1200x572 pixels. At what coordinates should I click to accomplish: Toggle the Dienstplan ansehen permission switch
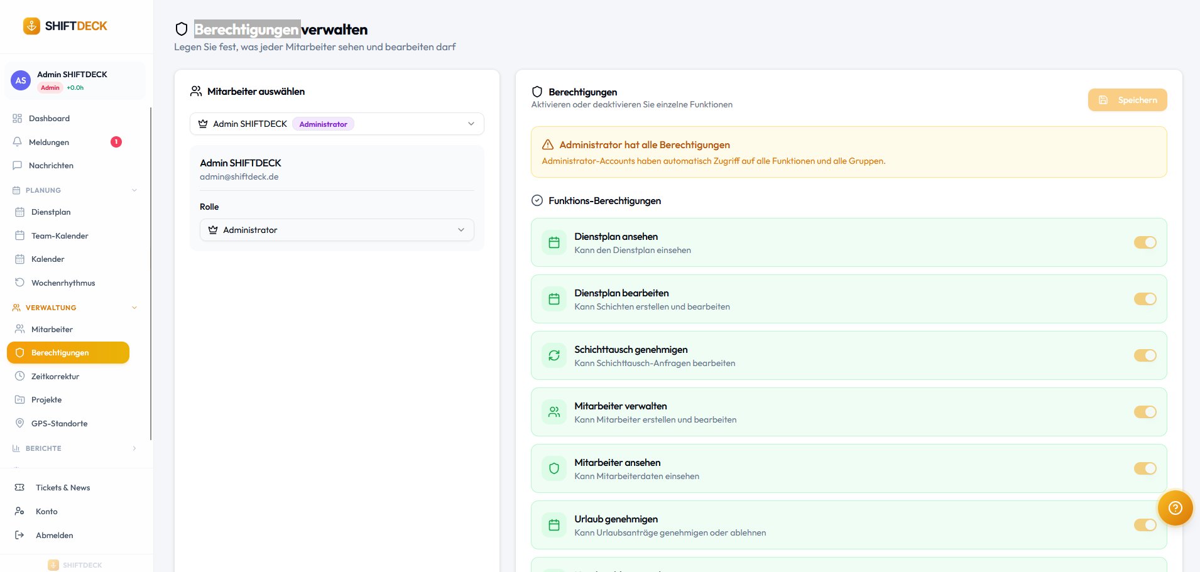1145,242
